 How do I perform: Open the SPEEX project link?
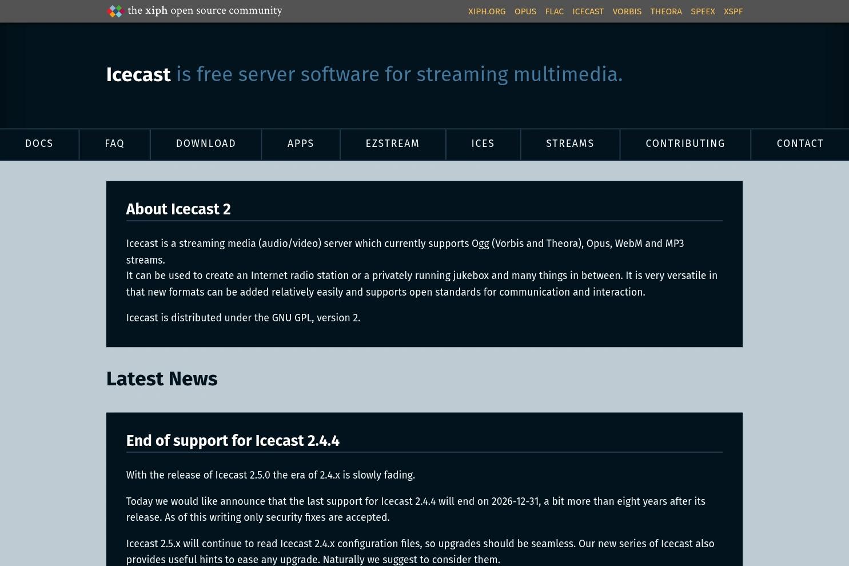[703, 11]
